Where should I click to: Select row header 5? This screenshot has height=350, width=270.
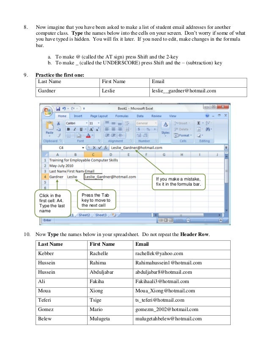tap(45, 182)
